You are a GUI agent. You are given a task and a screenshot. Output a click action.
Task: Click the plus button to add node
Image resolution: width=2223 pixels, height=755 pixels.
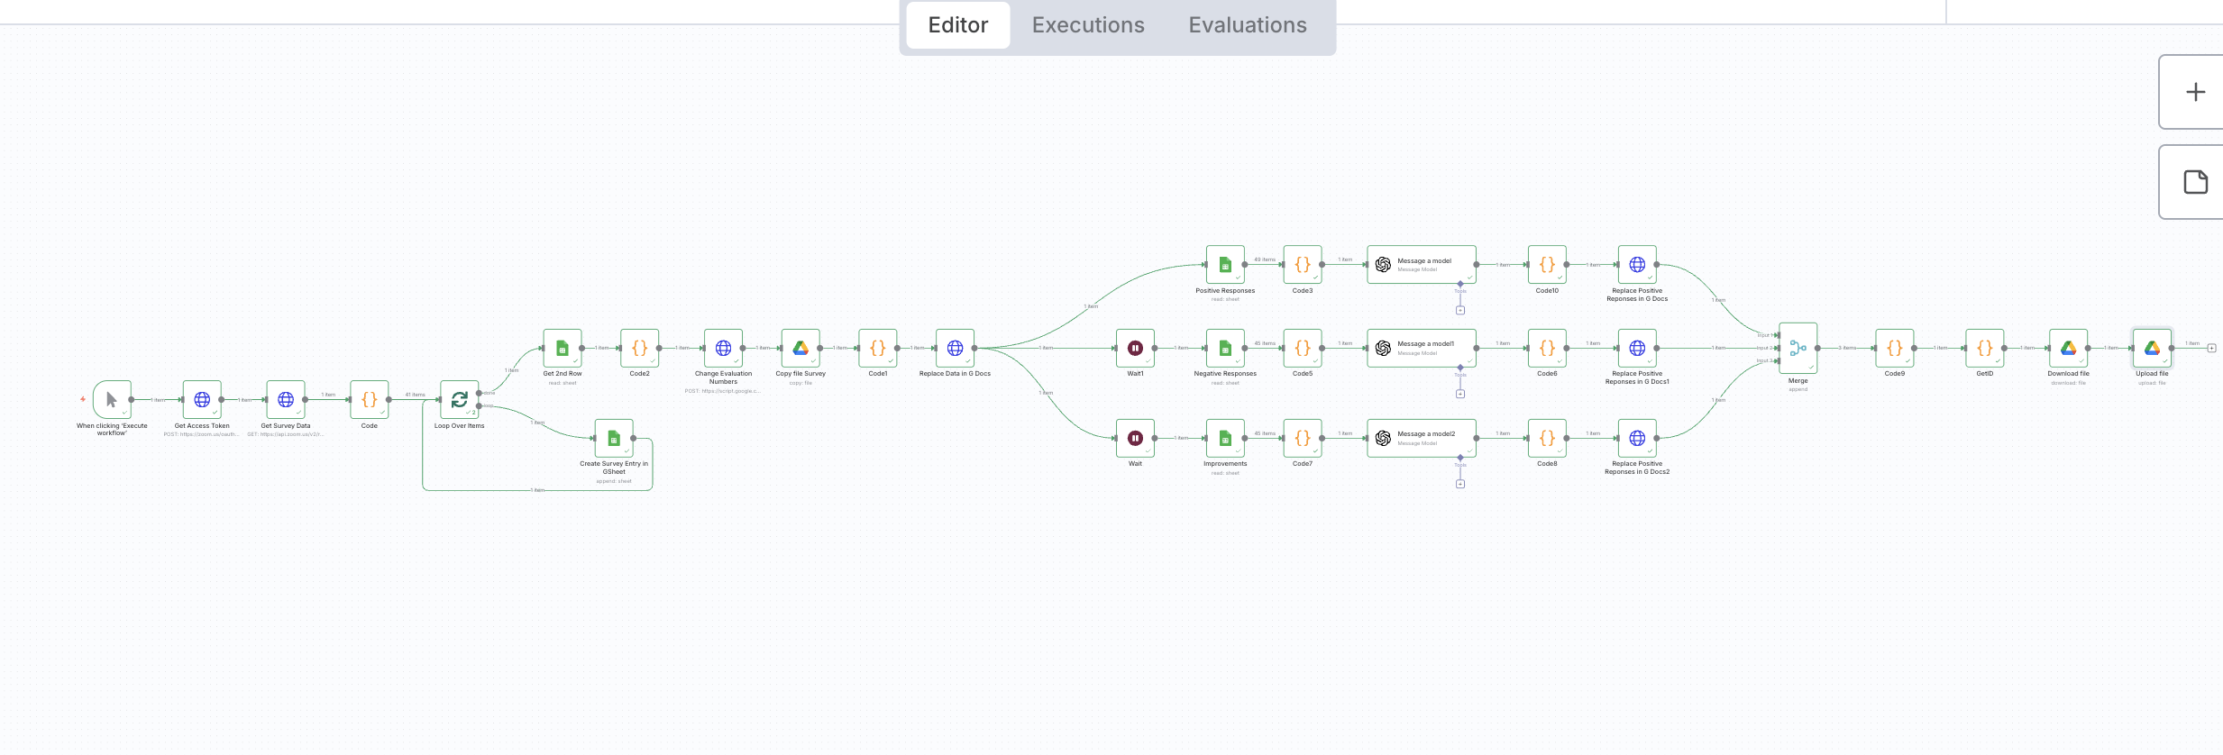coord(2195,92)
